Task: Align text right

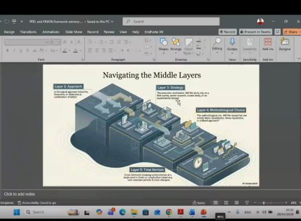Action: 104,50
